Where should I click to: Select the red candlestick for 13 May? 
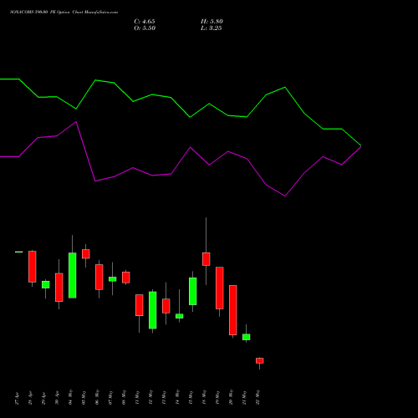tap(166, 306)
